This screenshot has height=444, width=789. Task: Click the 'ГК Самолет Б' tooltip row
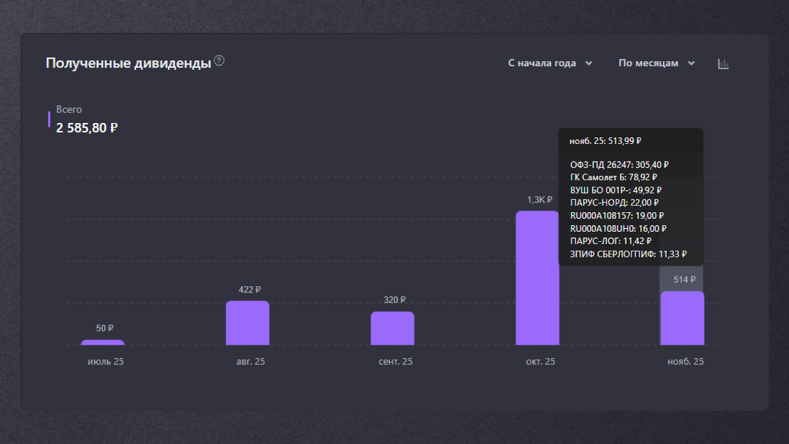point(613,177)
